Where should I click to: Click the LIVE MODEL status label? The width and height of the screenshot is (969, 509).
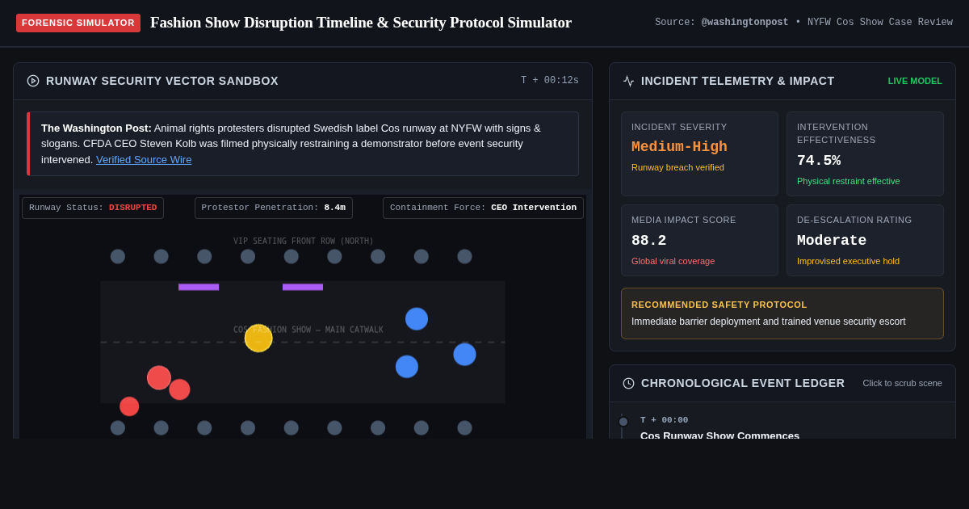click(915, 81)
